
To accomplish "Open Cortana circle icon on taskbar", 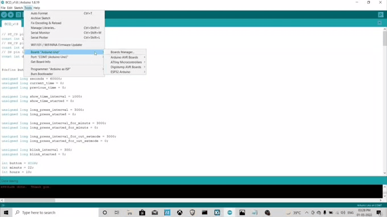I will coord(105,212).
